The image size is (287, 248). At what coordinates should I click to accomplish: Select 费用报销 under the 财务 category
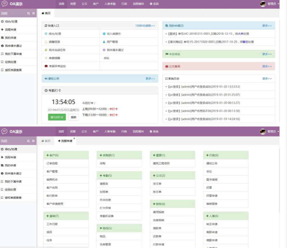(158, 212)
